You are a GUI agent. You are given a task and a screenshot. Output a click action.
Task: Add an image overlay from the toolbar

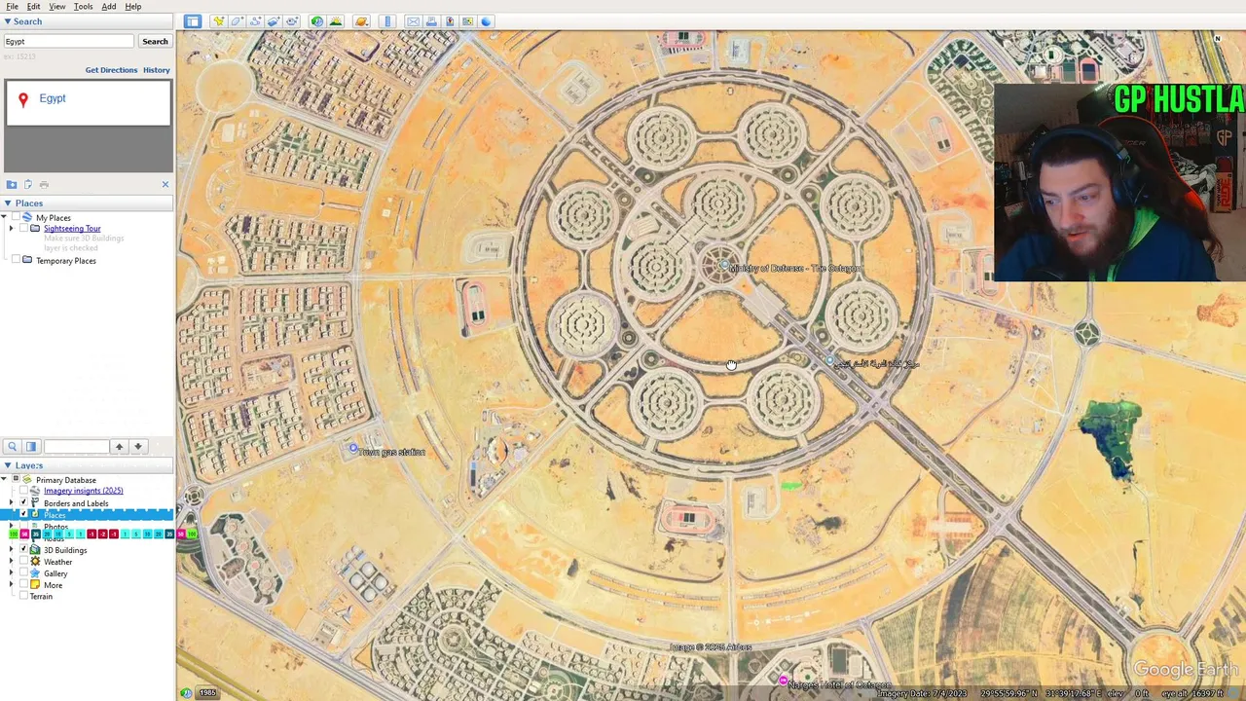click(x=274, y=21)
